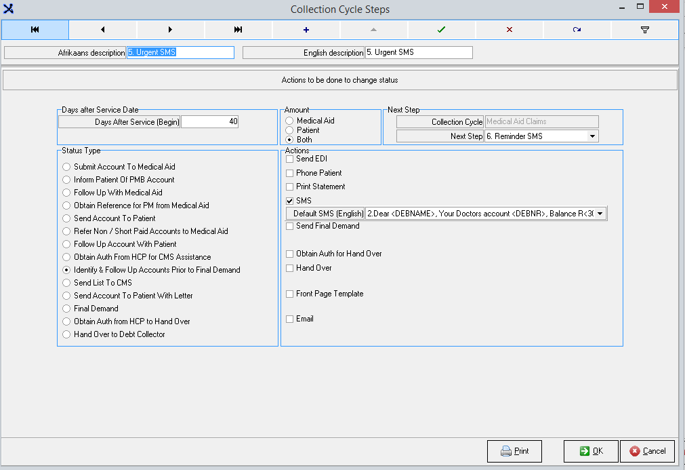
Task: Choose Final Demand status type
Action: 66,309
